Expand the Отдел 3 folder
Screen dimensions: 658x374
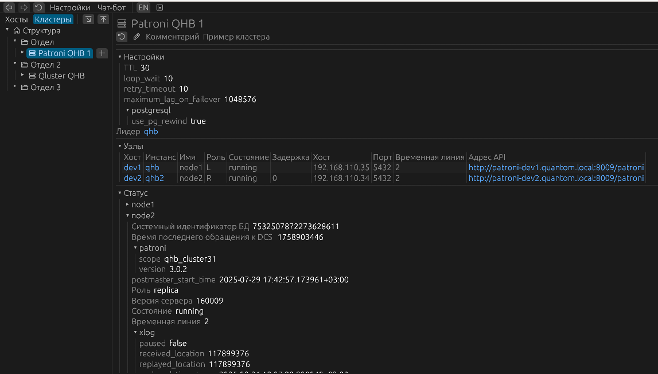point(15,87)
